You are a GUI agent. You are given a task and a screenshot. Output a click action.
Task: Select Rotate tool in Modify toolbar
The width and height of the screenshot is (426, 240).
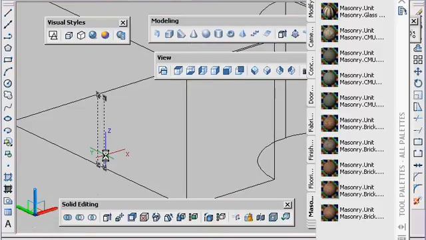(x=418, y=83)
